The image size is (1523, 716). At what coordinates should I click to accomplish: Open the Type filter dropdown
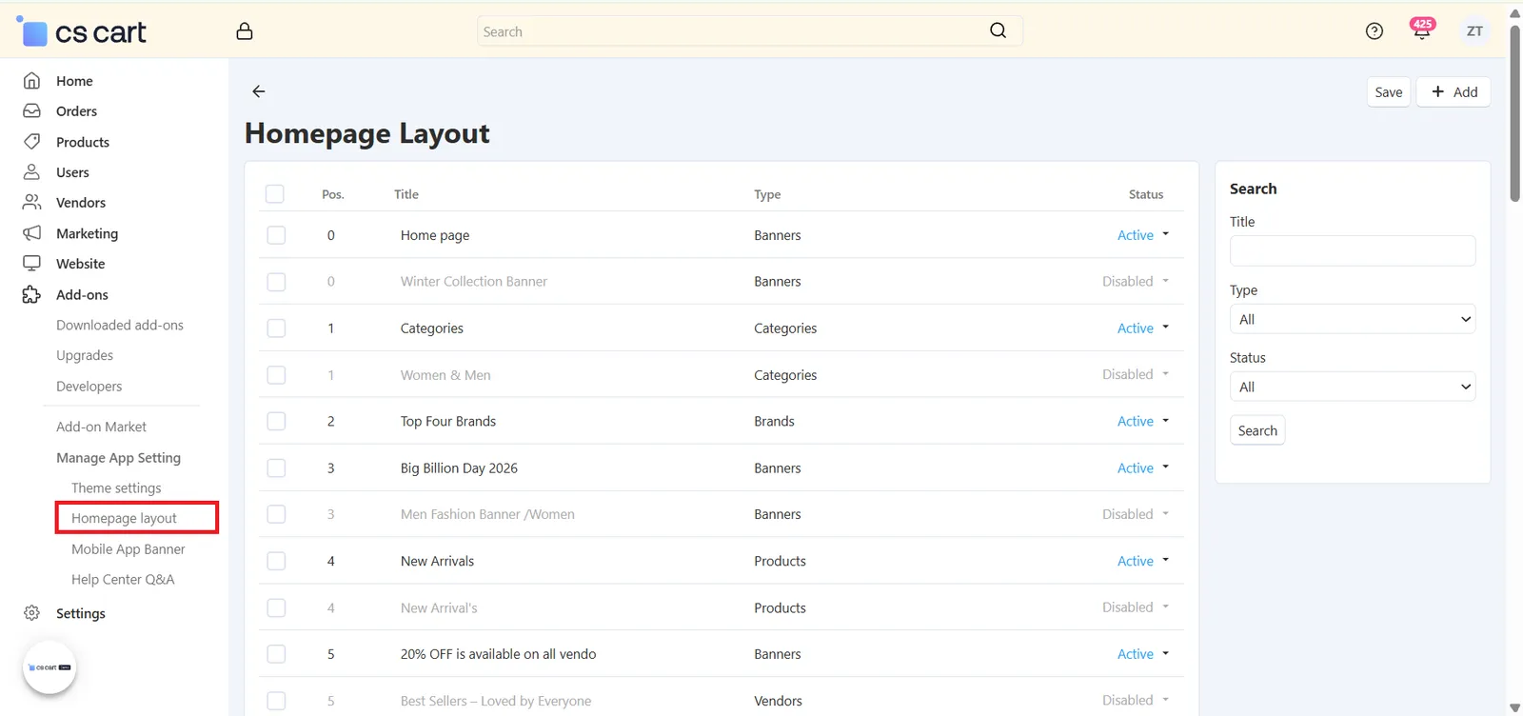coord(1353,319)
